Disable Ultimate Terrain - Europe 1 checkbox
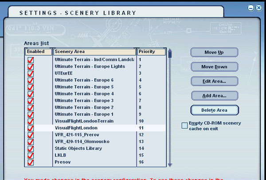 point(31,114)
